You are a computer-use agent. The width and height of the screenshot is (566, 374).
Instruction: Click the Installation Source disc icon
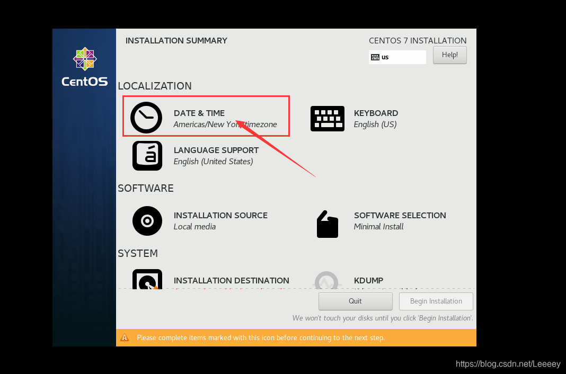click(147, 221)
